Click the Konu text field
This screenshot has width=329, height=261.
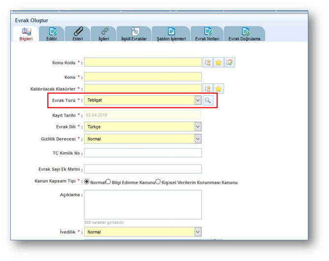[x=143, y=77]
